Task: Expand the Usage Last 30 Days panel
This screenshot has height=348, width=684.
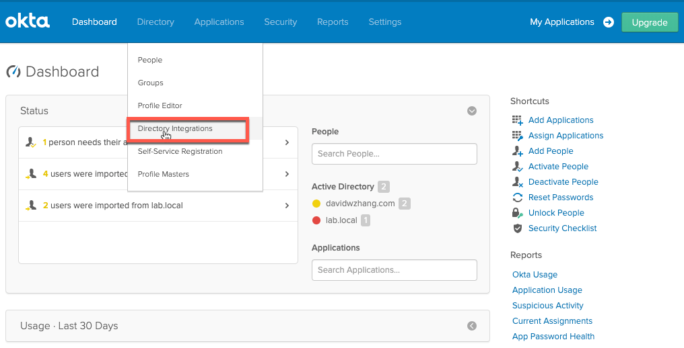Action: coord(472,326)
